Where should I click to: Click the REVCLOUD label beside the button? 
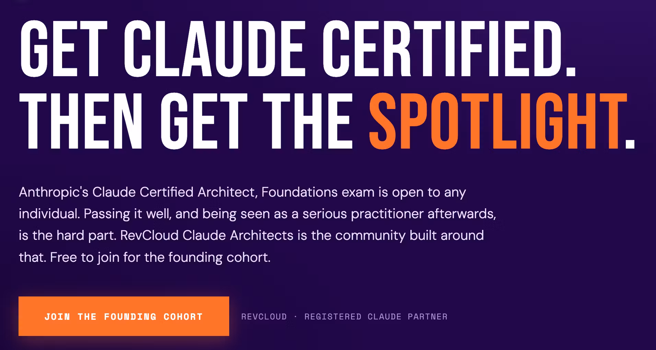tap(264, 317)
